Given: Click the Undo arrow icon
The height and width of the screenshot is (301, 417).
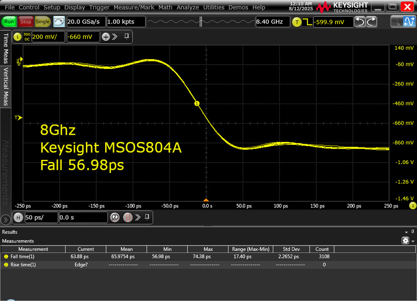Looking at the screenshot, I should (x=360, y=21).
